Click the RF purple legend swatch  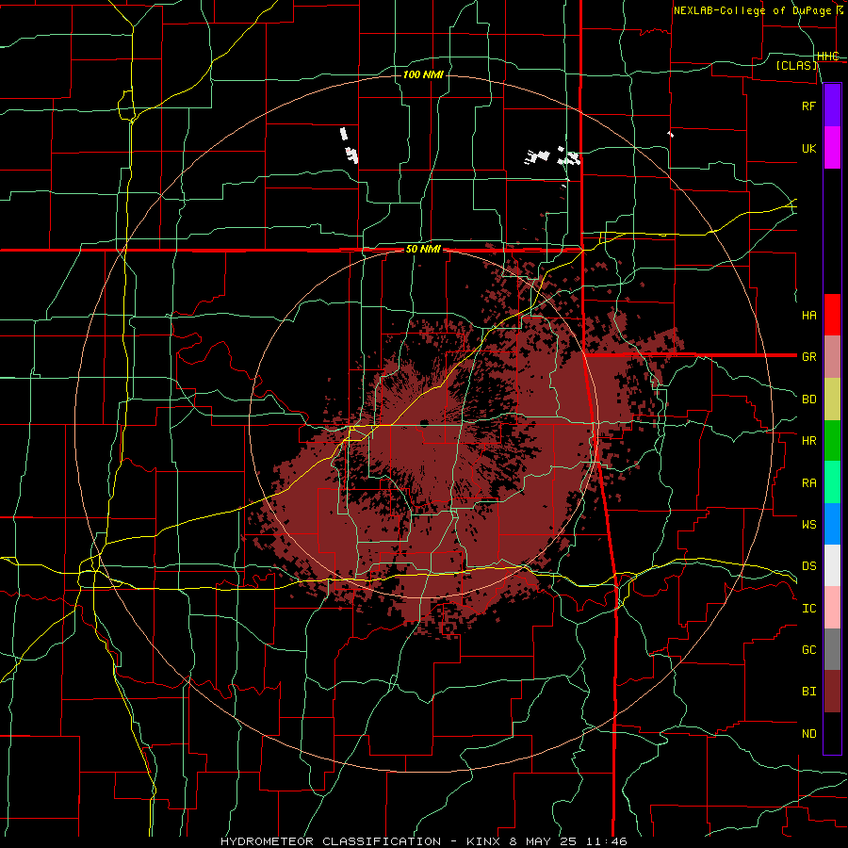click(832, 106)
